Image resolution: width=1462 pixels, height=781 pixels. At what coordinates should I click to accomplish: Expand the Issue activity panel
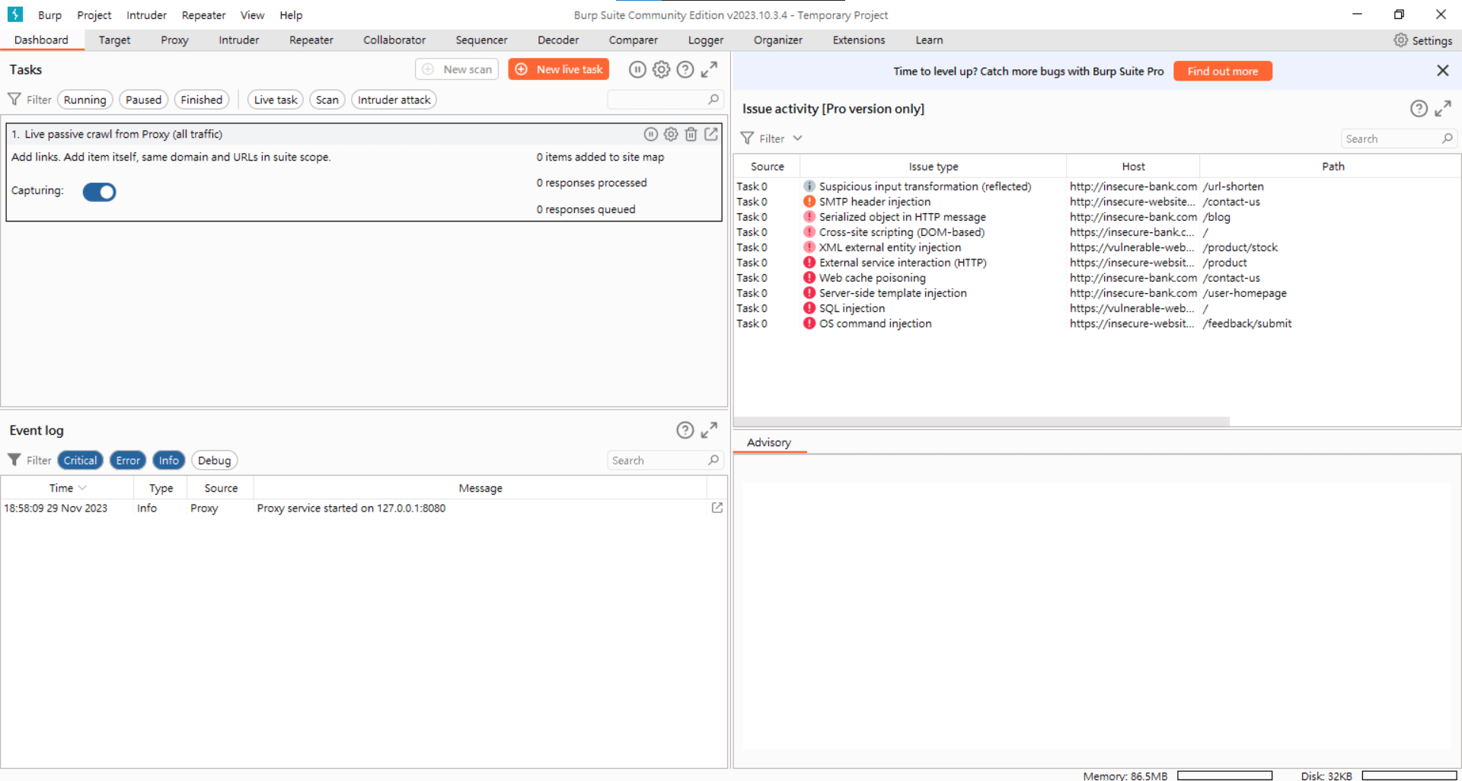pyautogui.click(x=1442, y=109)
